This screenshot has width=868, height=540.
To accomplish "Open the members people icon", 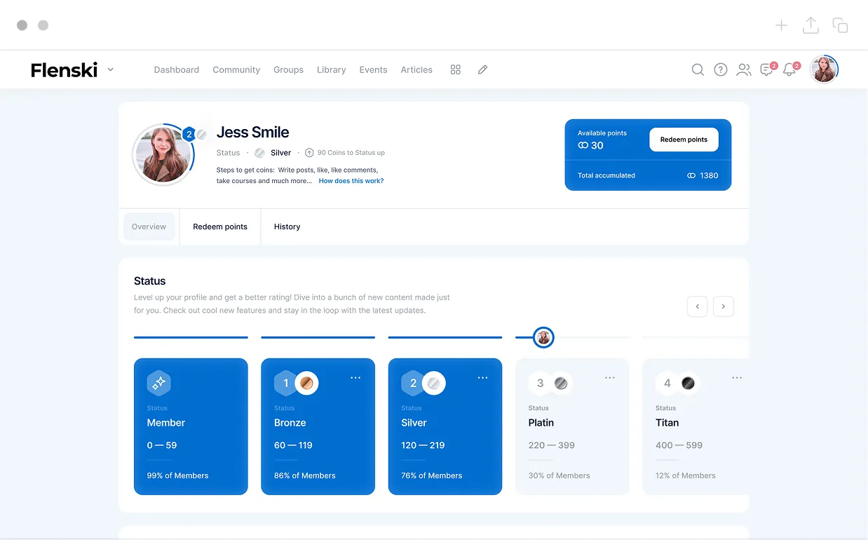I will click(743, 69).
